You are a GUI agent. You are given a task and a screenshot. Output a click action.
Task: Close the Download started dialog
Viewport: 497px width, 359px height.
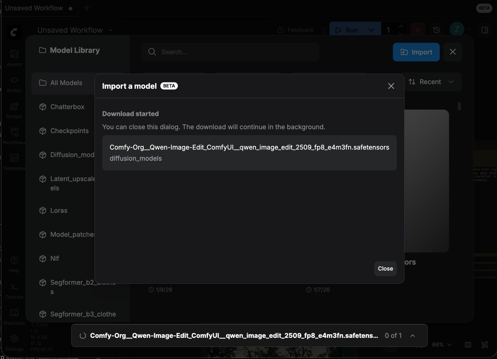pyautogui.click(x=385, y=269)
